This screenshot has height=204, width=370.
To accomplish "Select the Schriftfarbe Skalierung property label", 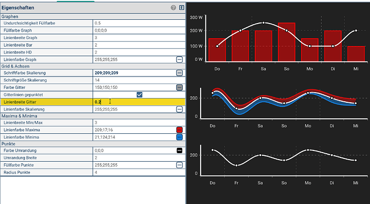I will [25, 73].
